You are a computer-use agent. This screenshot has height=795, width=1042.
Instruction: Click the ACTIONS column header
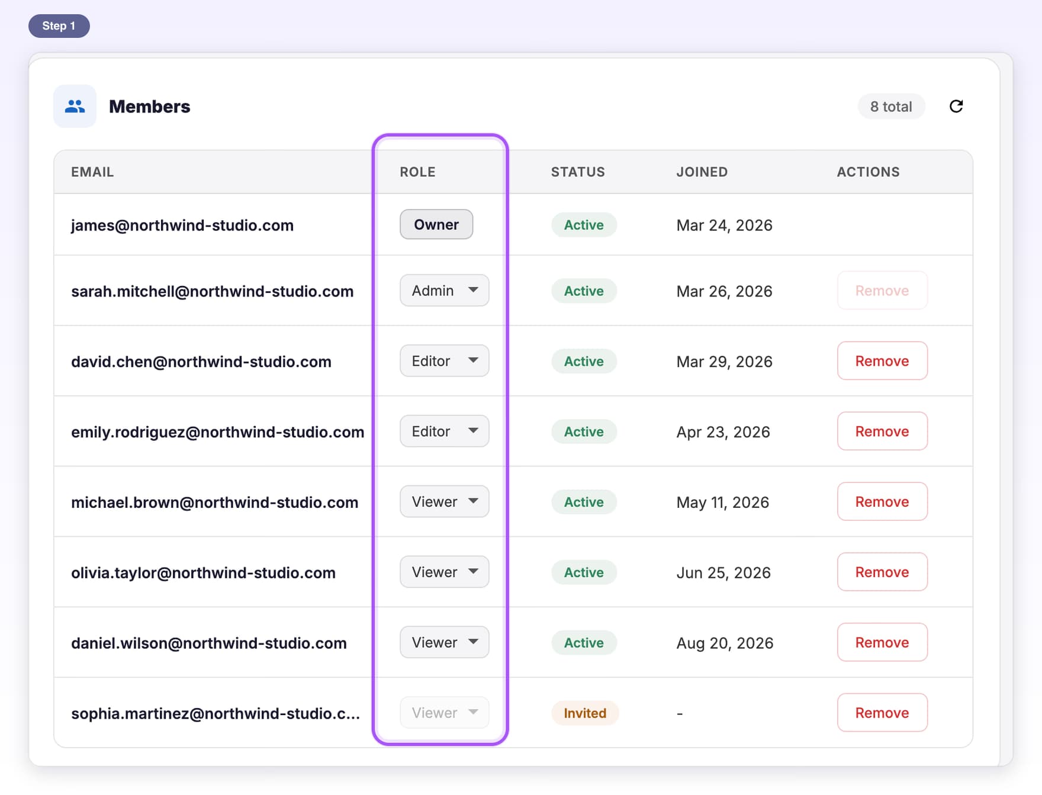(x=868, y=172)
